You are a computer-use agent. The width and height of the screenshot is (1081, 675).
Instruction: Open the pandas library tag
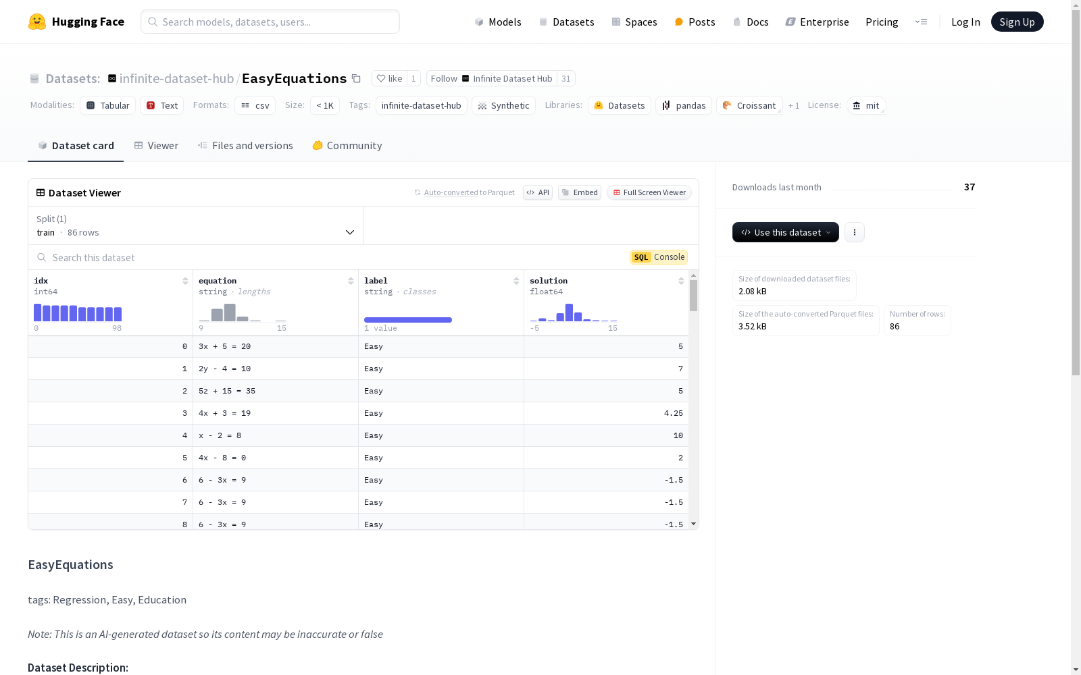tap(684, 105)
